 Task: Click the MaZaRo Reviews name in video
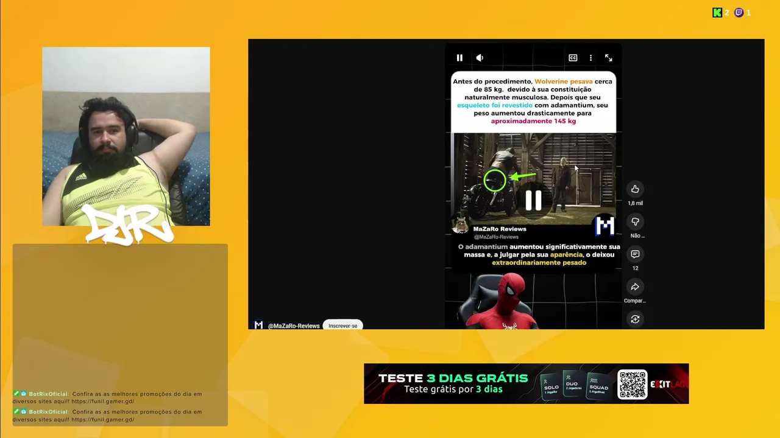(x=500, y=229)
